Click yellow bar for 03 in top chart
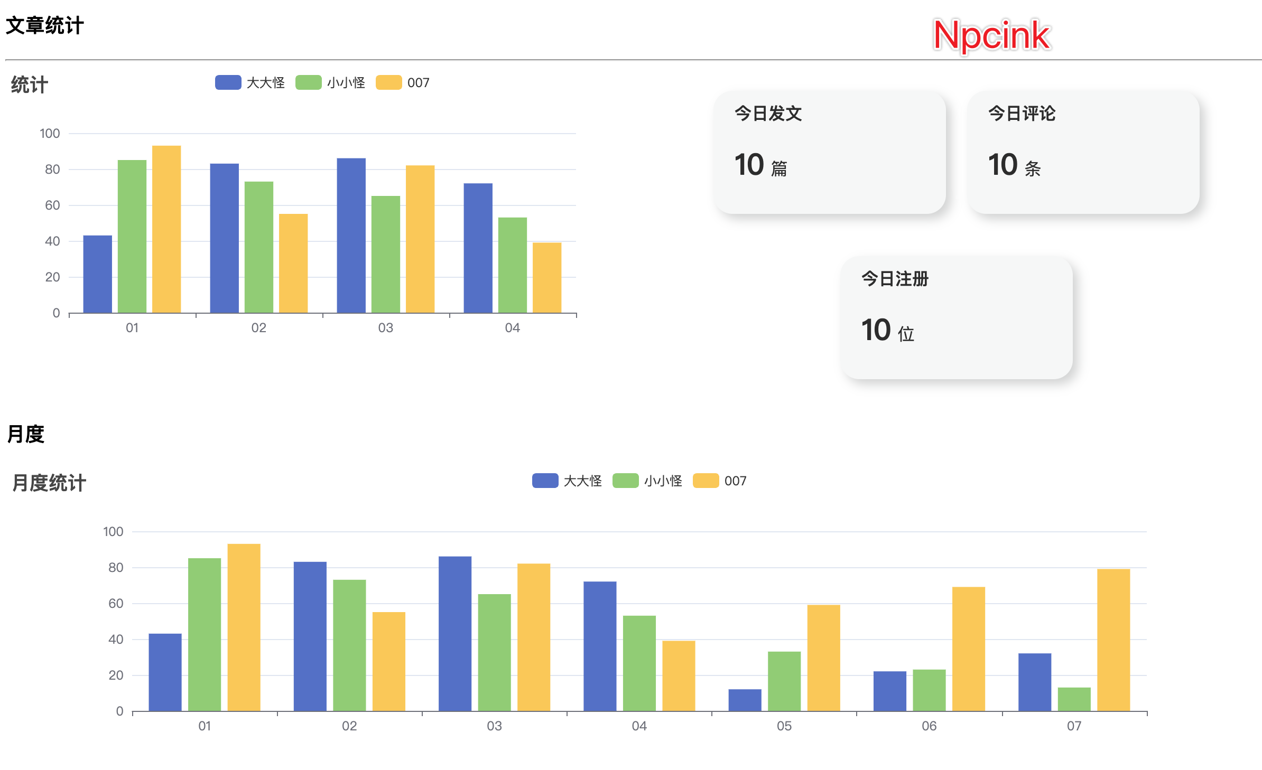This screenshot has height=770, width=1262. pyautogui.click(x=420, y=239)
